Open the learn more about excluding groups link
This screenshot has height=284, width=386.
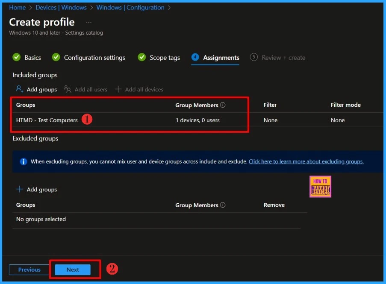306,161
